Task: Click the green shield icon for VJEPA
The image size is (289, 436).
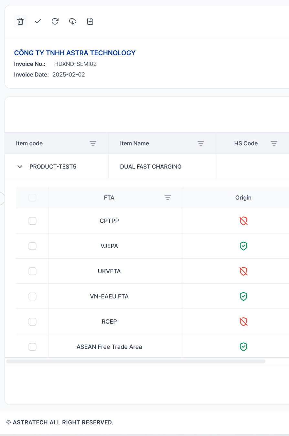Action: pos(243,246)
